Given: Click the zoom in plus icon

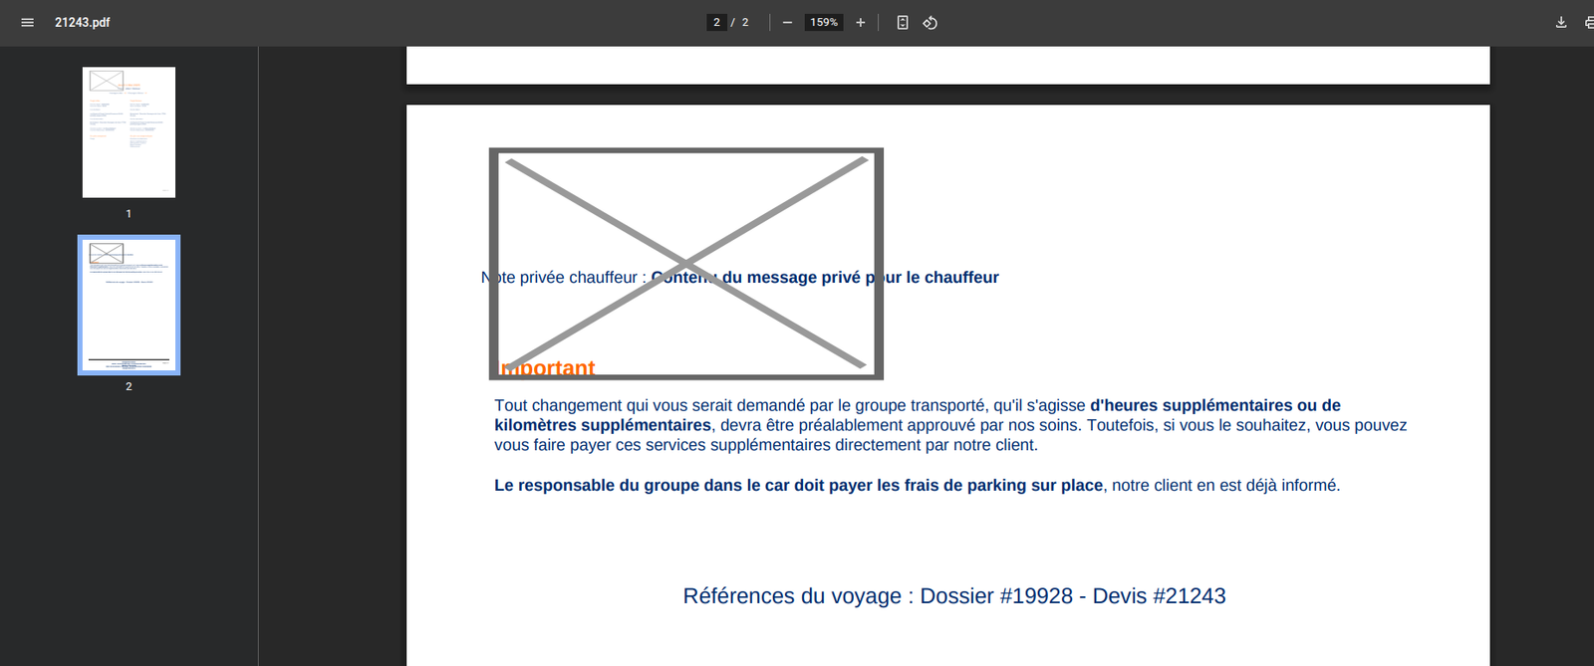Looking at the screenshot, I should (861, 22).
